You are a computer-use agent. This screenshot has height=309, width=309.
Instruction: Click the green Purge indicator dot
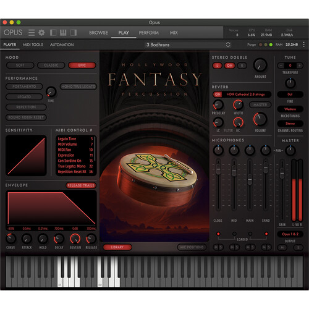(271, 44)
